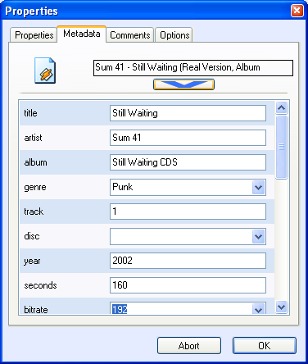Image resolution: width=308 pixels, height=364 pixels.
Task: Open the Comments tab
Action: pyautogui.click(x=130, y=35)
